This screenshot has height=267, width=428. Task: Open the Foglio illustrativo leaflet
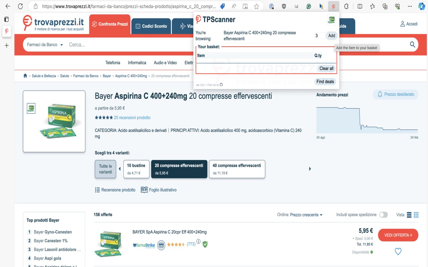click(158, 190)
